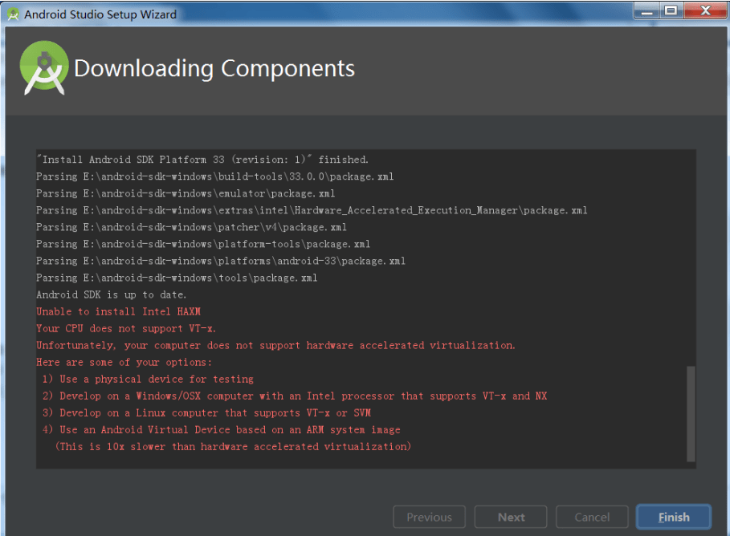Click the 'Android Studio Setup Wizard' title text
Screen dimensions: 730x536
pyautogui.click(x=100, y=14)
